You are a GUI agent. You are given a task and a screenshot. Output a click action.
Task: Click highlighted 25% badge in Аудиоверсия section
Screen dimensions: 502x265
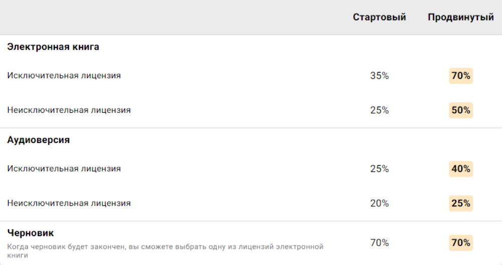click(x=461, y=203)
